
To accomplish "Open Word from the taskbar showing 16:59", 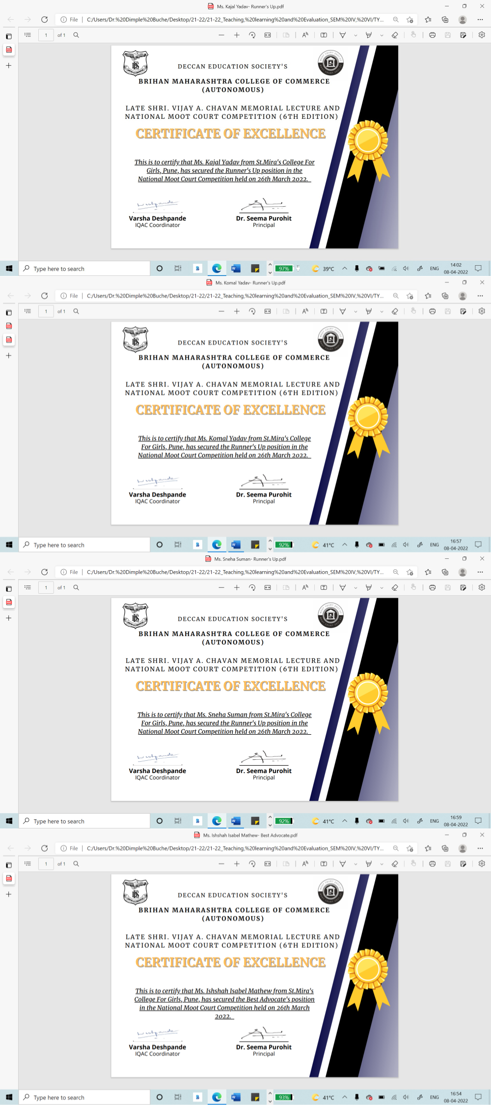I will click(236, 821).
